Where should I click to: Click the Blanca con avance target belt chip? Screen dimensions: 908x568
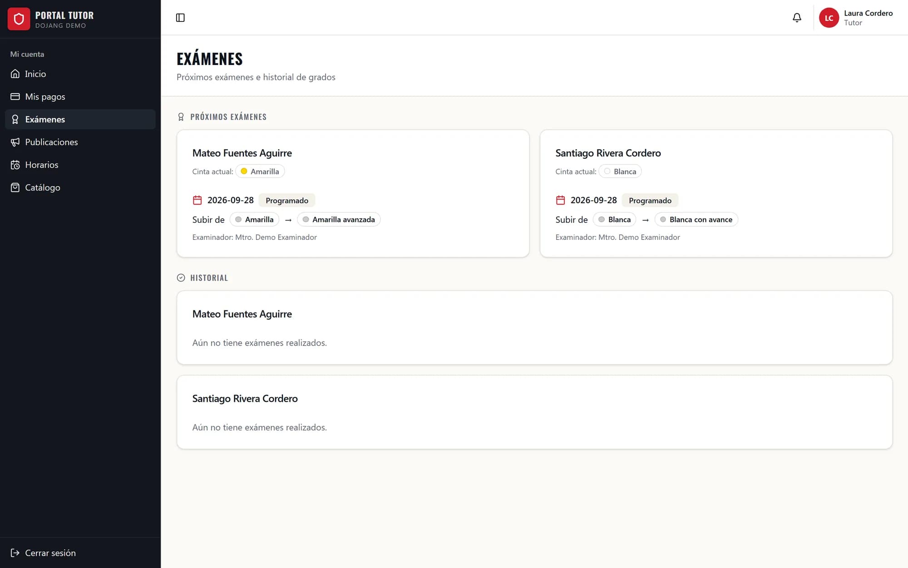[696, 219]
